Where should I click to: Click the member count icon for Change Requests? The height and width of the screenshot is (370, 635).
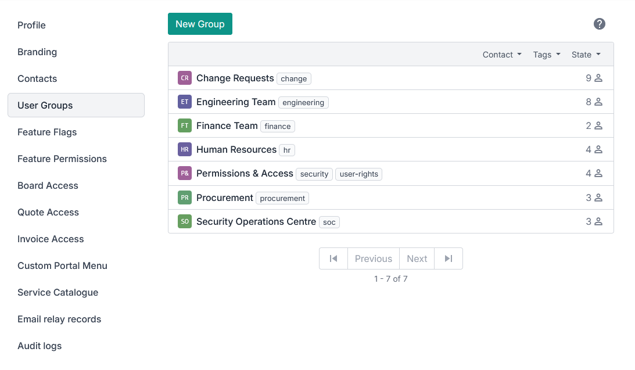pos(598,78)
